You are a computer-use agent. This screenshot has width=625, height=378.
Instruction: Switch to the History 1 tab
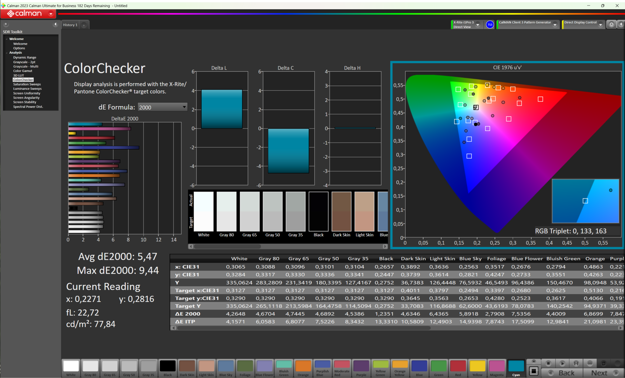(x=70, y=25)
